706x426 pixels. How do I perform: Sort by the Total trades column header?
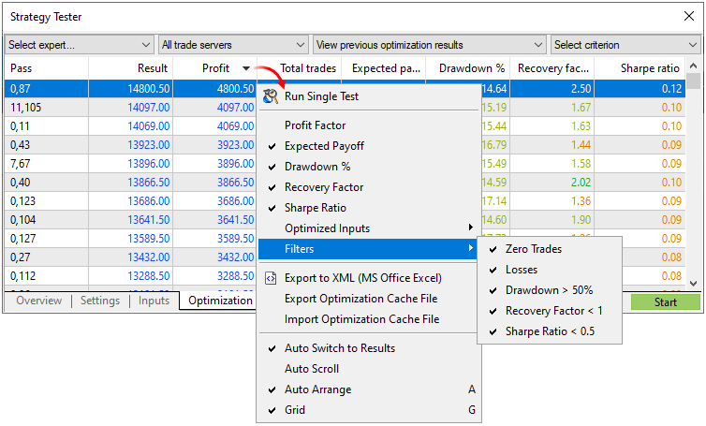tap(300, 68)
